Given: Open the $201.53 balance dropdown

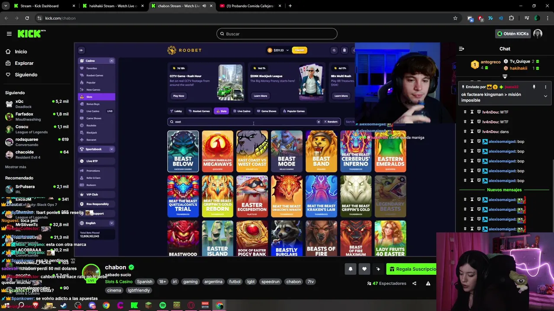Looking at the screenshot, I should click(278, 50).
